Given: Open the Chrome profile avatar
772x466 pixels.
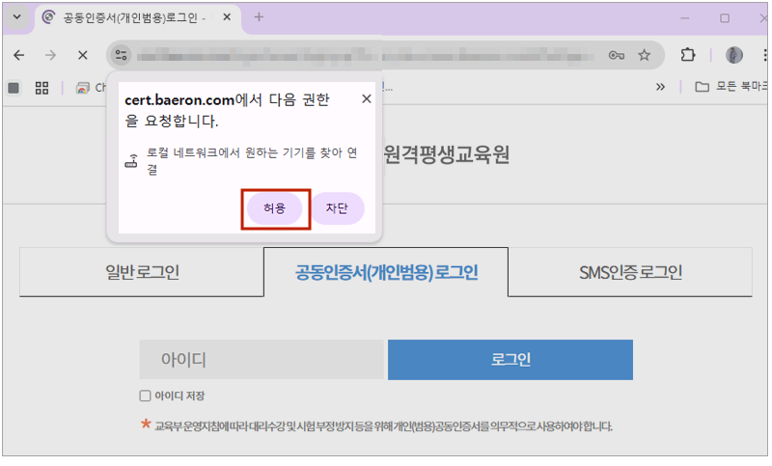Looking at the screenshot, I should click(x=734, y=55).
